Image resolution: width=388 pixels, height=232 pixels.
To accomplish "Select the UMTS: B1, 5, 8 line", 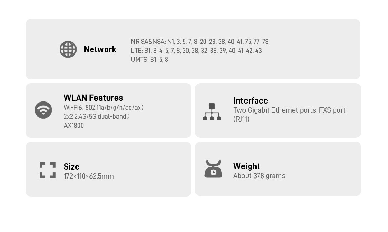I will pos(149,60).
